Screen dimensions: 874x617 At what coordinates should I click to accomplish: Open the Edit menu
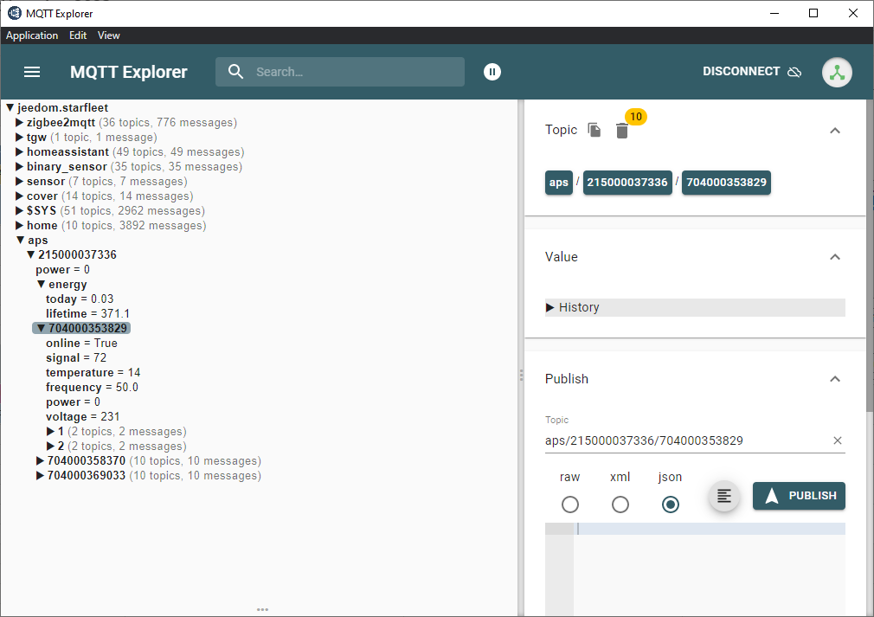[78, 35]
